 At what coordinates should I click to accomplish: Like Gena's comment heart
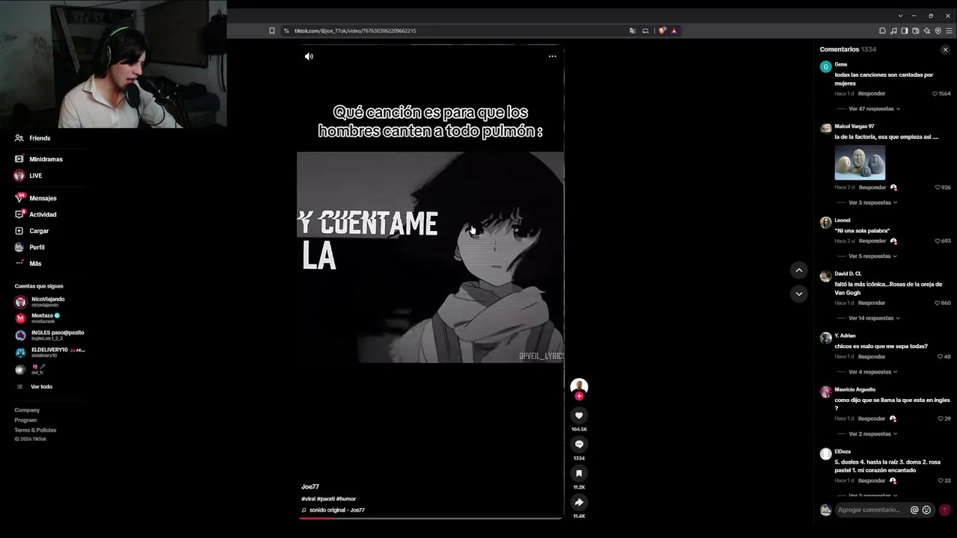(935, 94)
